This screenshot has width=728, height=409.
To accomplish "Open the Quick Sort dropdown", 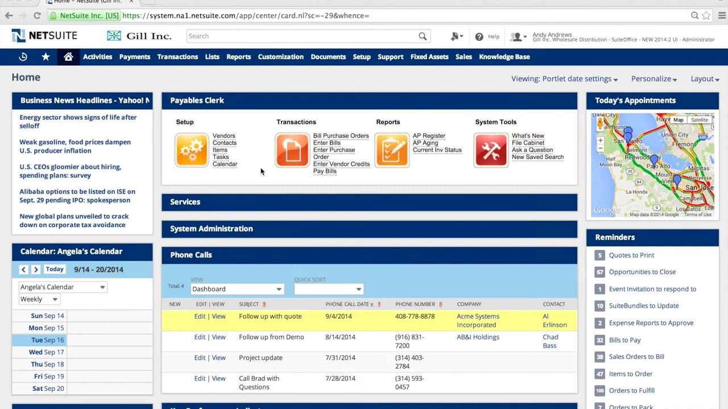I will coord(329,289).
